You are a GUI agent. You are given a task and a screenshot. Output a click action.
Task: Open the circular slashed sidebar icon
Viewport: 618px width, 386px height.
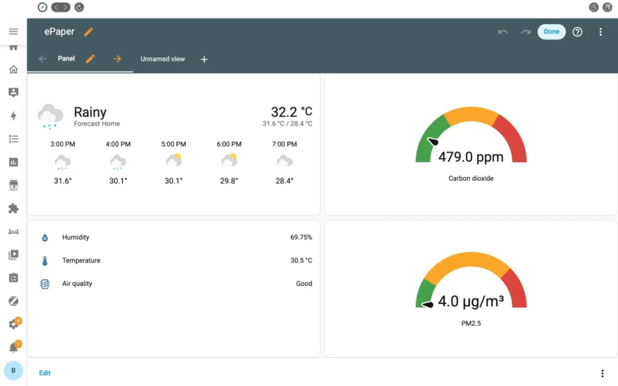tap(13, 301)
